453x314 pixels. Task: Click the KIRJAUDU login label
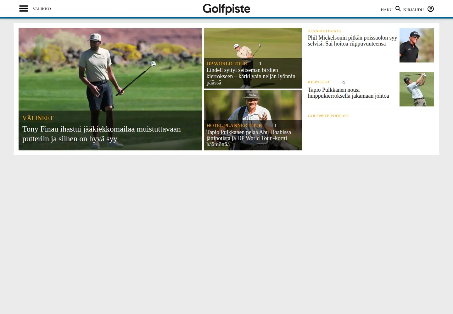(413, 10)
